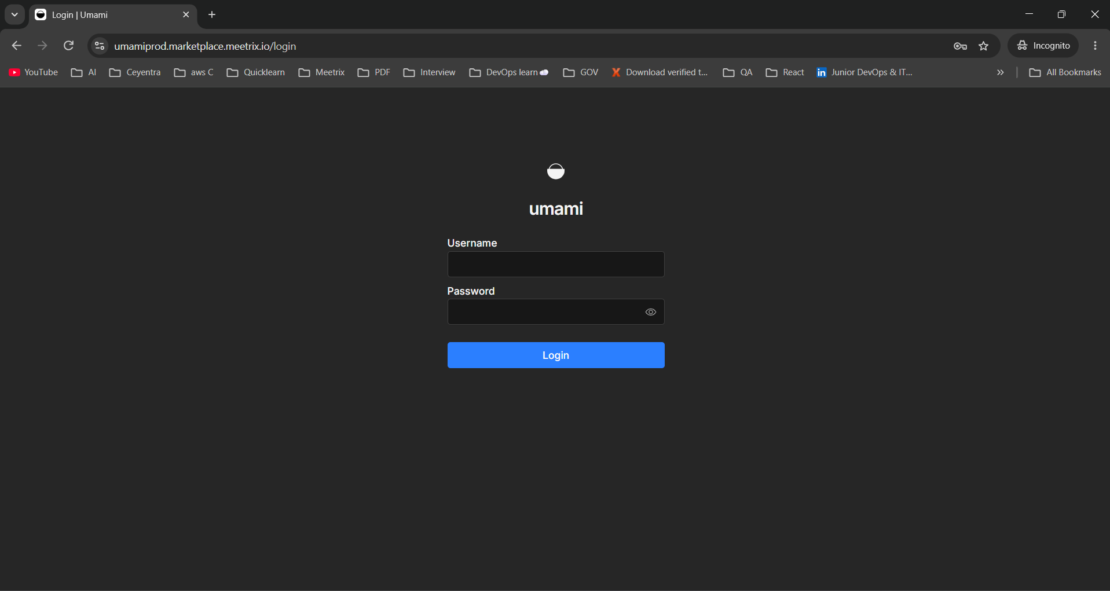This screenshot has width=1110, height=591.
Task: Open the aws C bookmarks folder
Action: click(x=194, y=72)
